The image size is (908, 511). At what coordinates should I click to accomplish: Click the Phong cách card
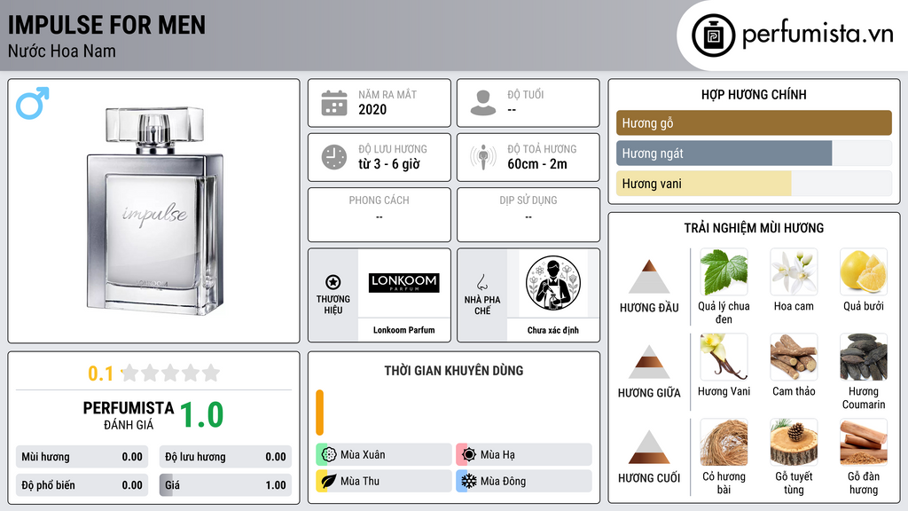point(380,215)
